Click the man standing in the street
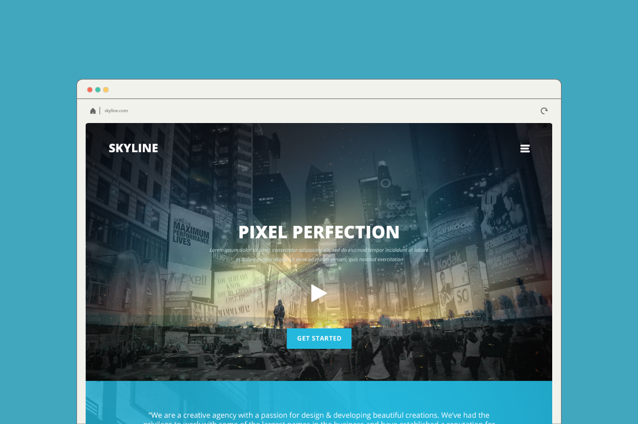This screenshot has width=638, height=424. 279,314
